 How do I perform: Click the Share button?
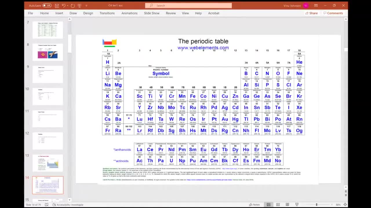click(311, 13)
